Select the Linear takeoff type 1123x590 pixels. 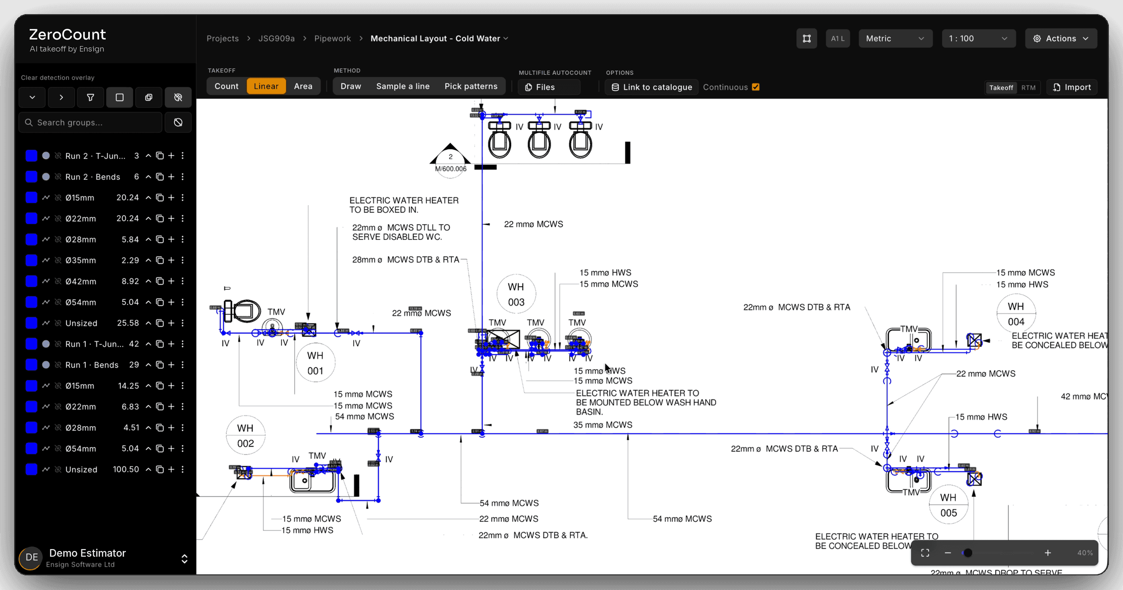point(266,86)
